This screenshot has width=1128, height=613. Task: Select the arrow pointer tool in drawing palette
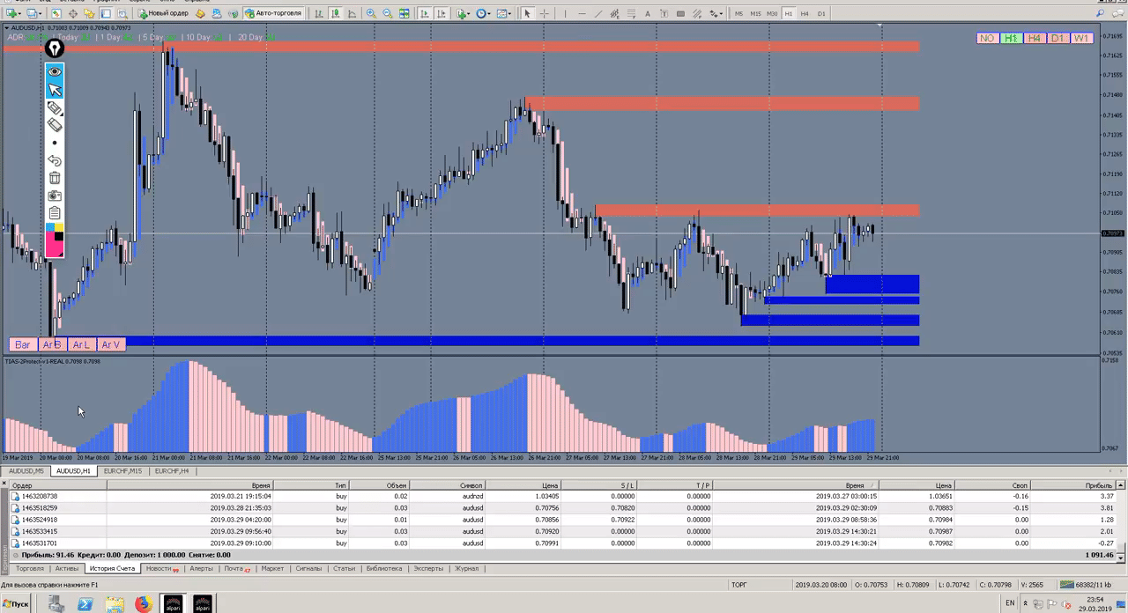click(x=55, y=89)
